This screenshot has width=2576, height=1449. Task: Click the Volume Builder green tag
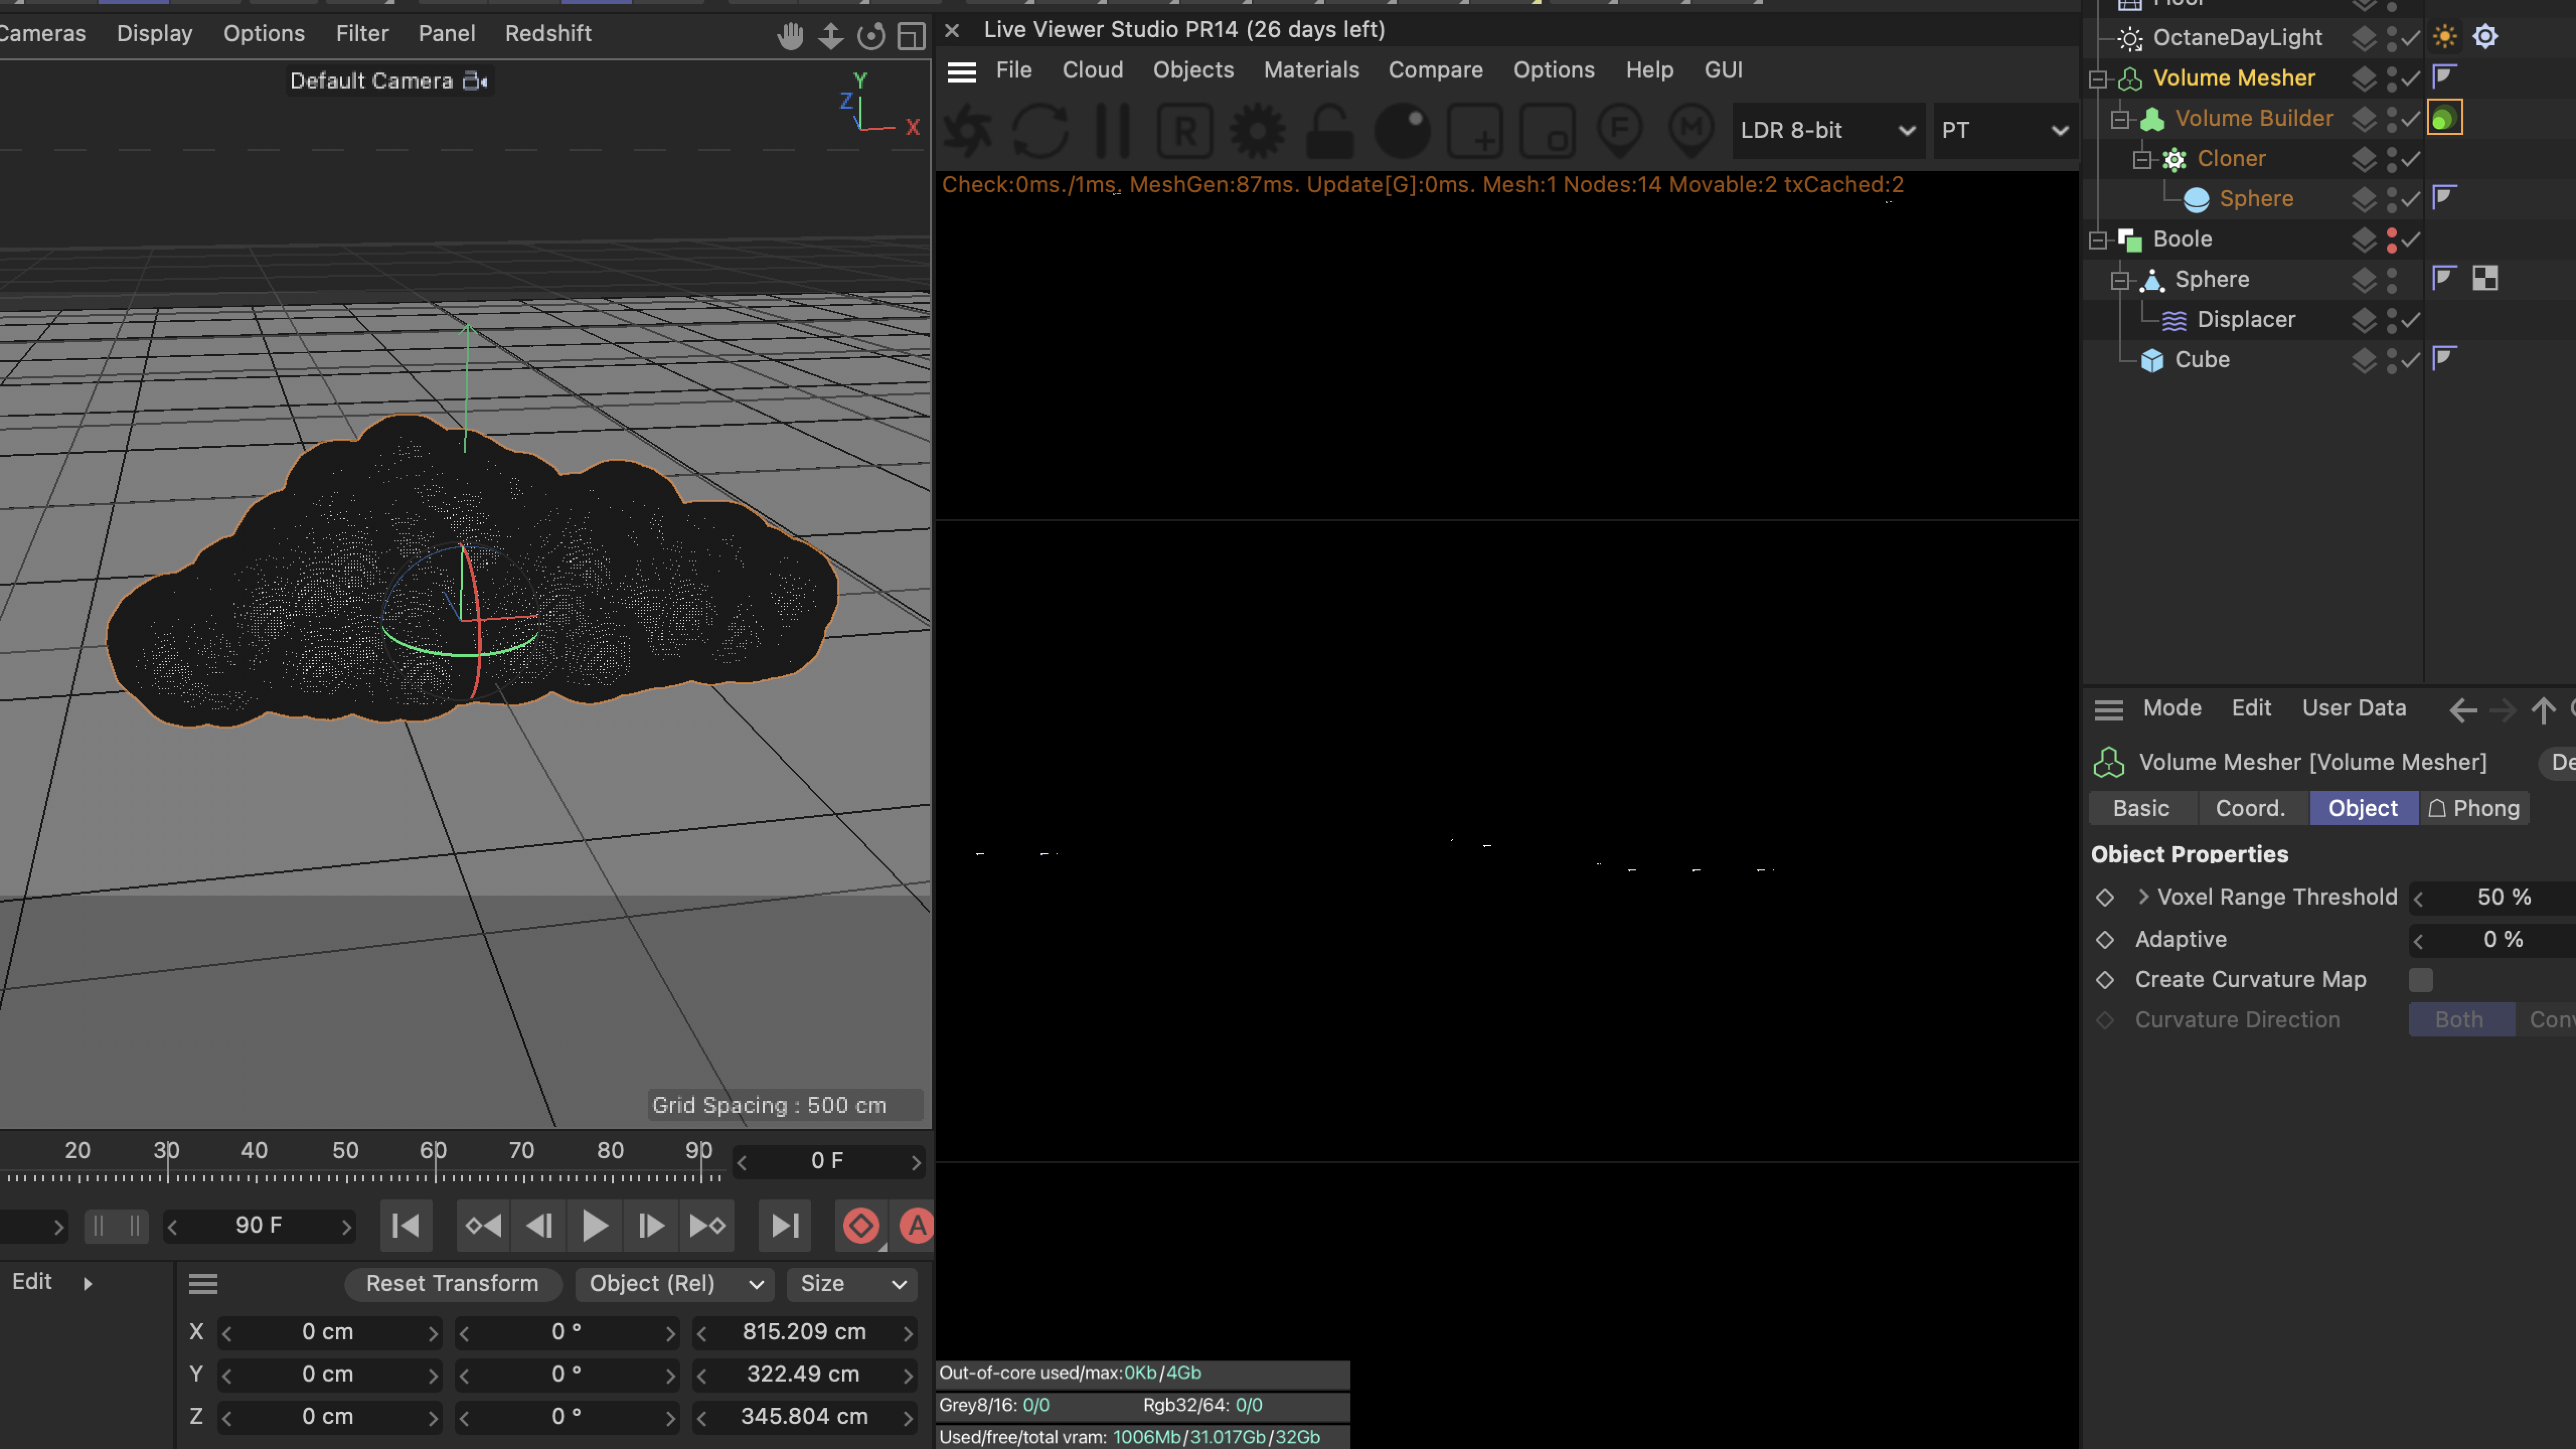click(2444, 118)
